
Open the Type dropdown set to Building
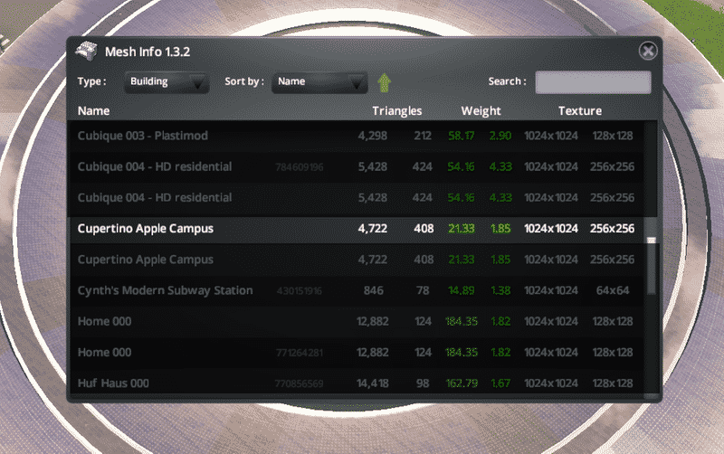(167, 82)
